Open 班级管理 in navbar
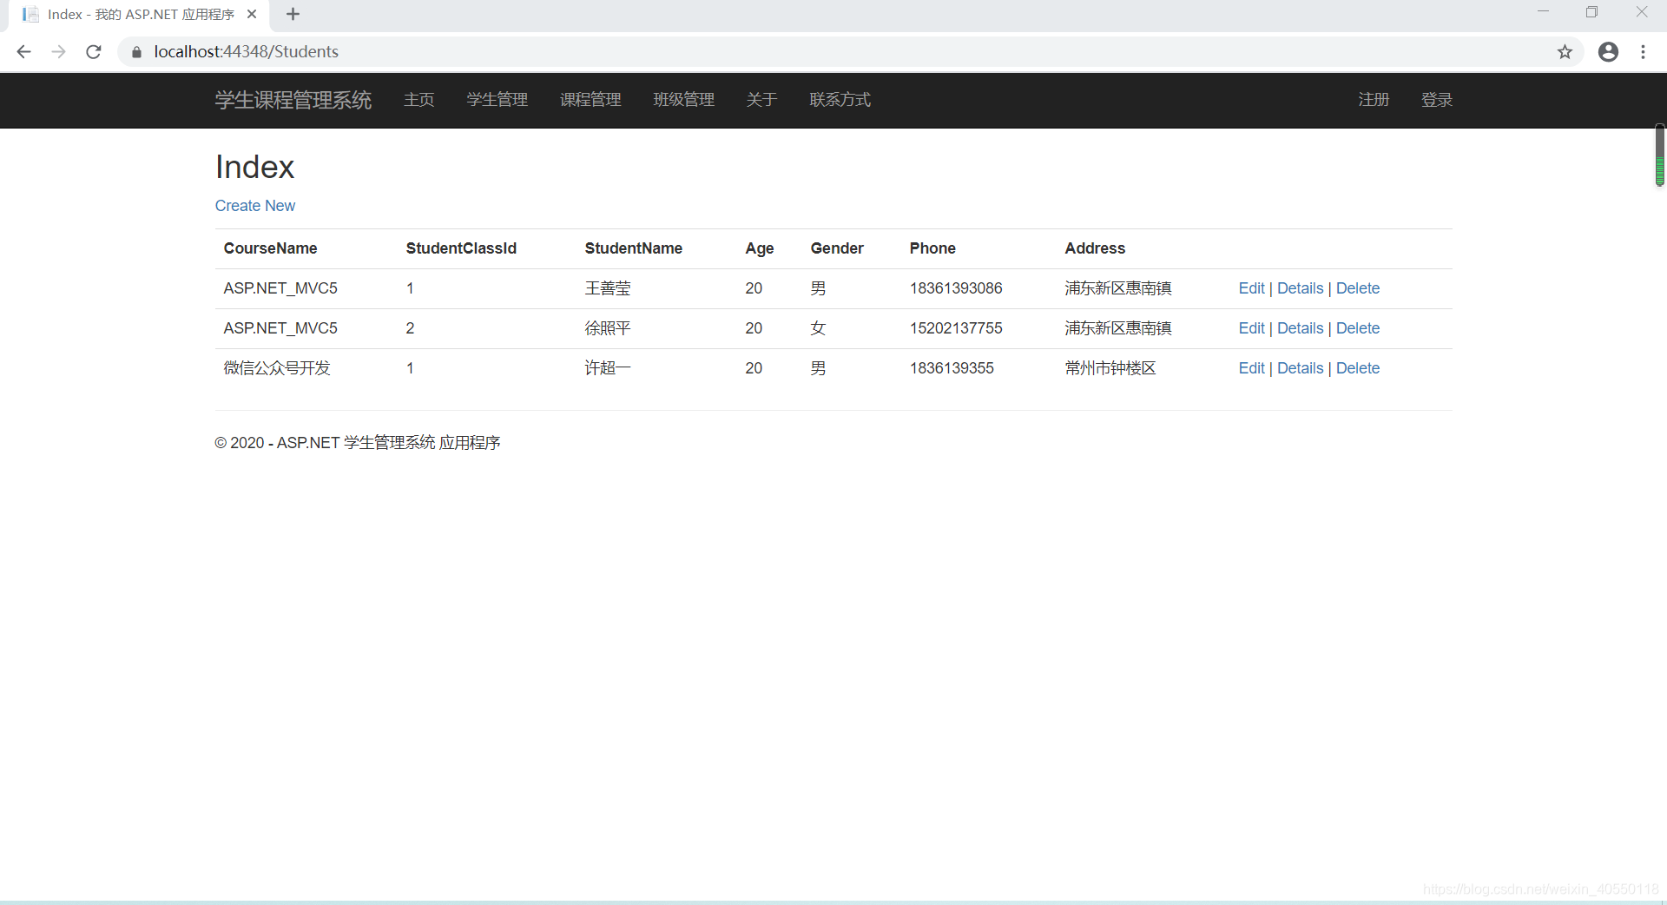This screenshot has width=1667, height=905. click(x=684, y=100)
